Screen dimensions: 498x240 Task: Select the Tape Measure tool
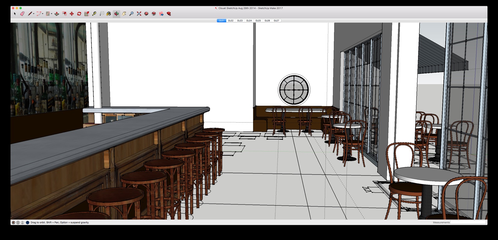[x=94, y=14]
